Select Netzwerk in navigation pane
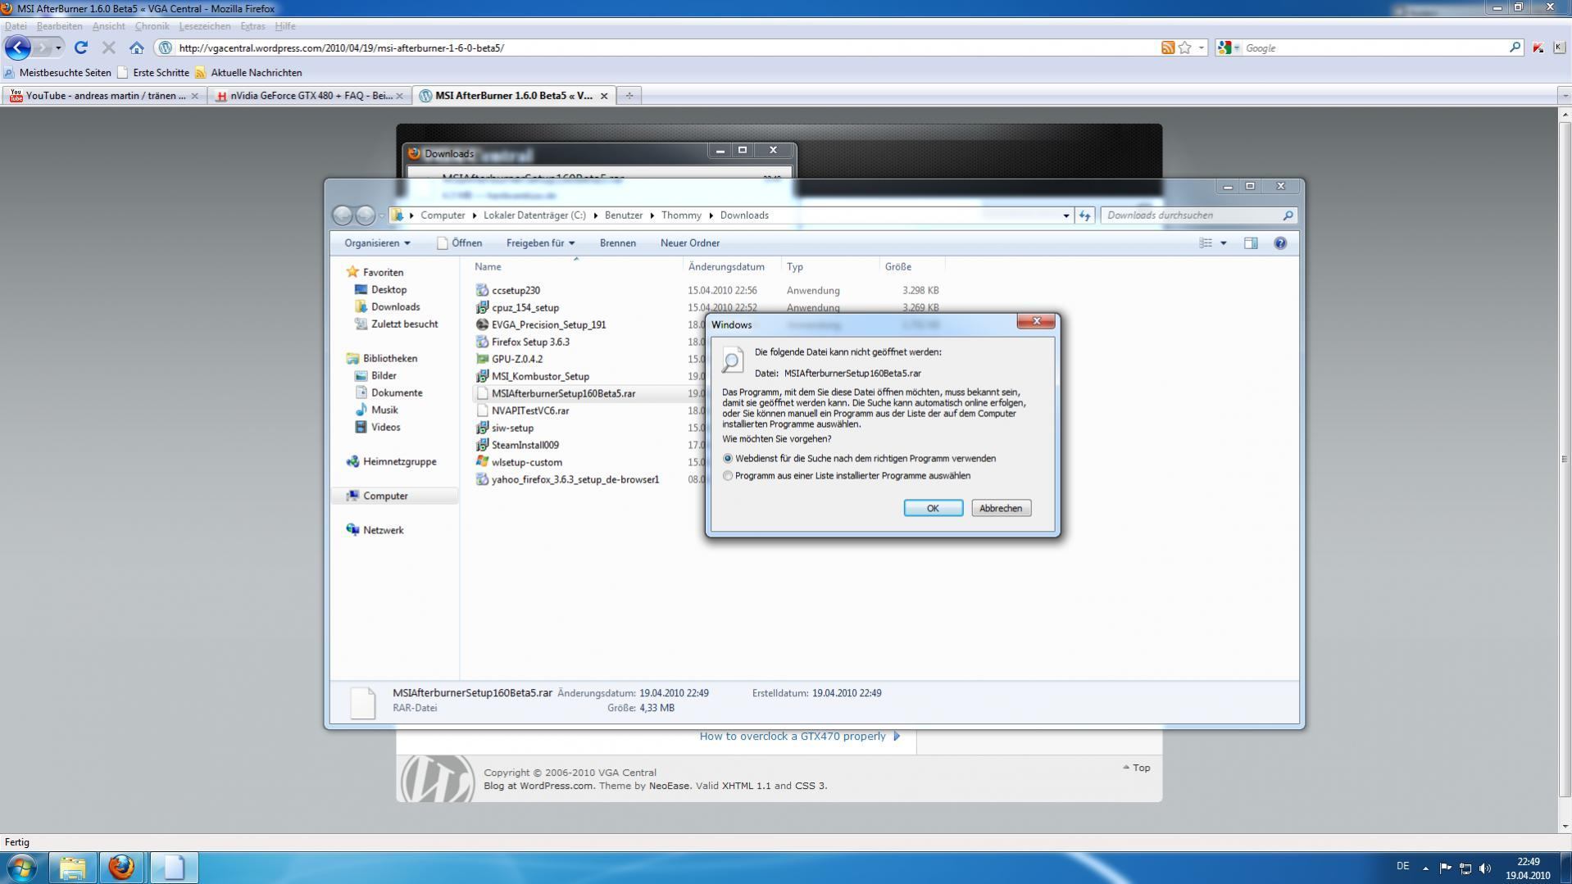This screenshot has height=884, width=1572. tap(383, 530)
